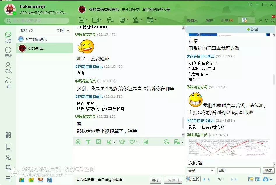The image size is (276, 185).
Task: Open the 消息 messages sidebar icon
Action: tap(8, 37)
